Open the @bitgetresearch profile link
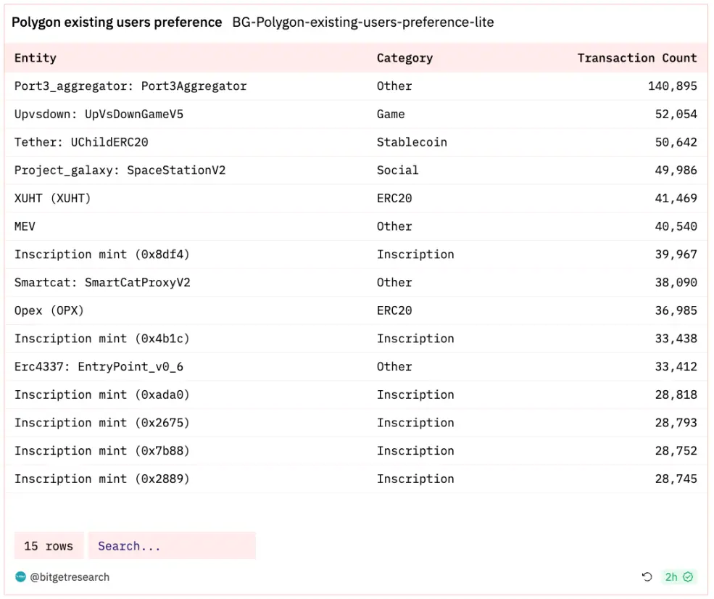The width and height of the screenshot is (714, 599). click(x=70, y=577)
